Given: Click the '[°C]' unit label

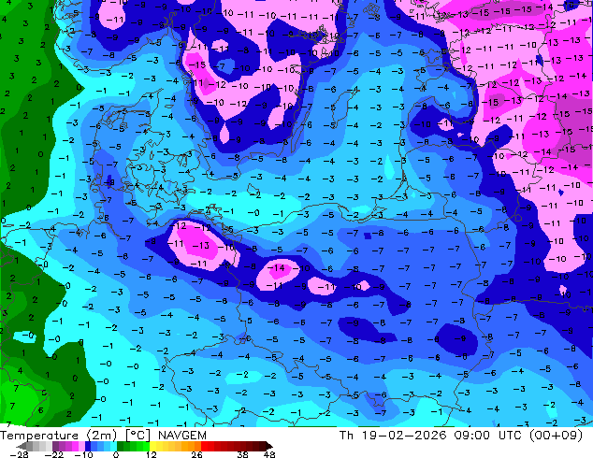Looking at the screenshot, I should coord(138,436).
